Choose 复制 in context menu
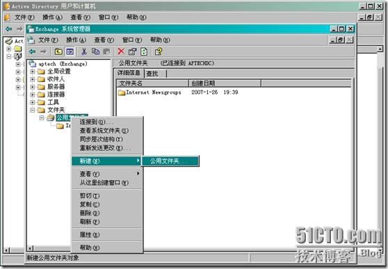This screenshot has height=269, width=388. pos(107,204)
